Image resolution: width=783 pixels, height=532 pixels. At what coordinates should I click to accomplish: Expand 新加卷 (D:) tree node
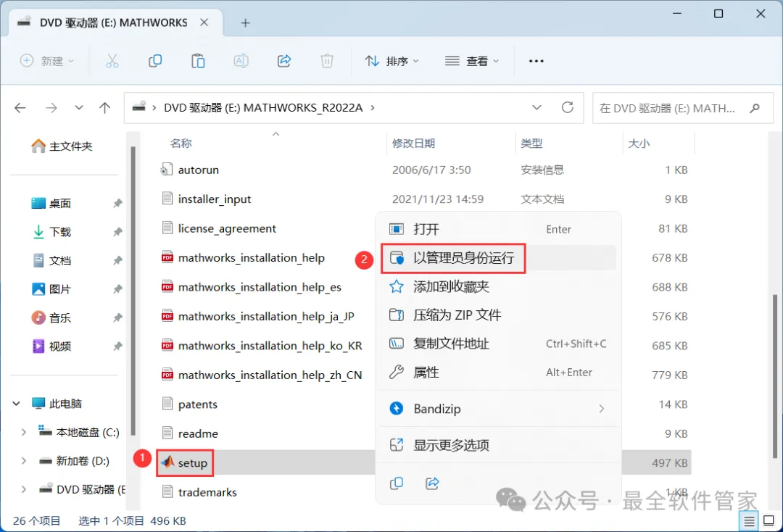coord(23,461)
